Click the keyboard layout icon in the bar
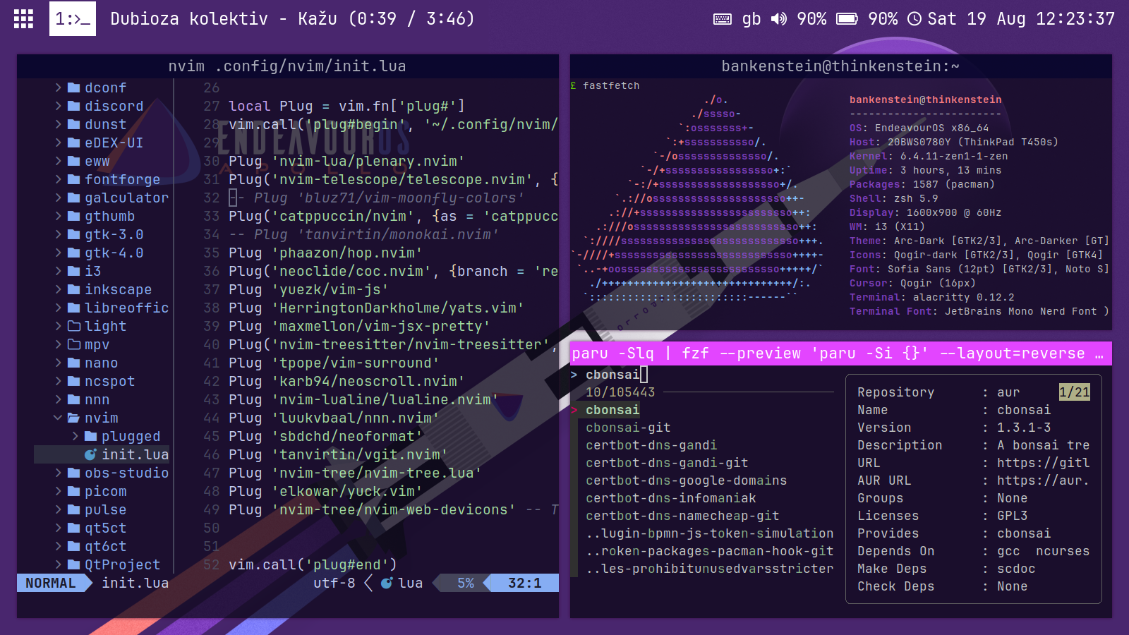Image resolution: width=1129 pixels, height=635 pixels. (x=723, y=19)
